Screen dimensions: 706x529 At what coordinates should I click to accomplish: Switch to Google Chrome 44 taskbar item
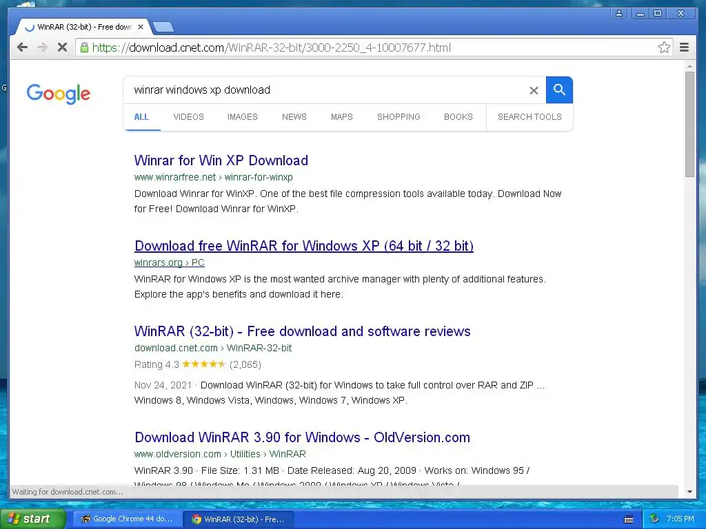(x=128, y=519)
